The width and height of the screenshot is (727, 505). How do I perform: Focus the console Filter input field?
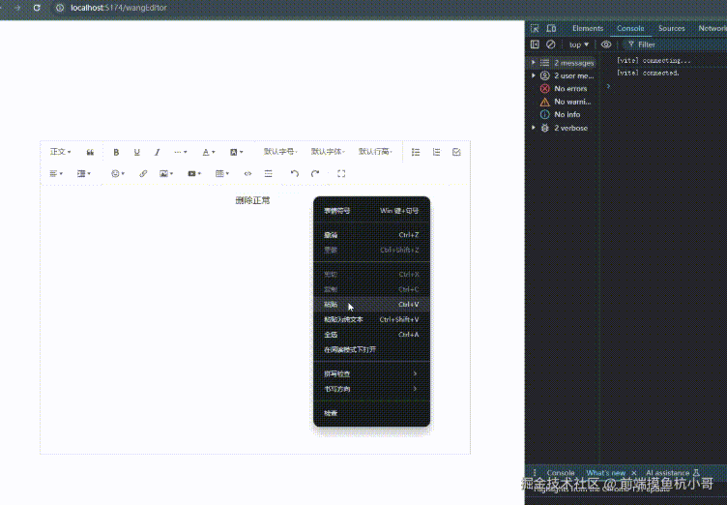click(x=677, y=45)
